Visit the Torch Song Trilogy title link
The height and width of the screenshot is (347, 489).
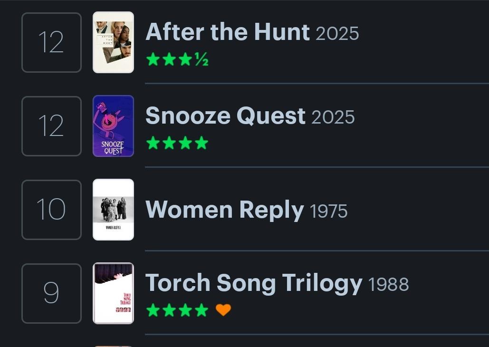pos(254,283)
